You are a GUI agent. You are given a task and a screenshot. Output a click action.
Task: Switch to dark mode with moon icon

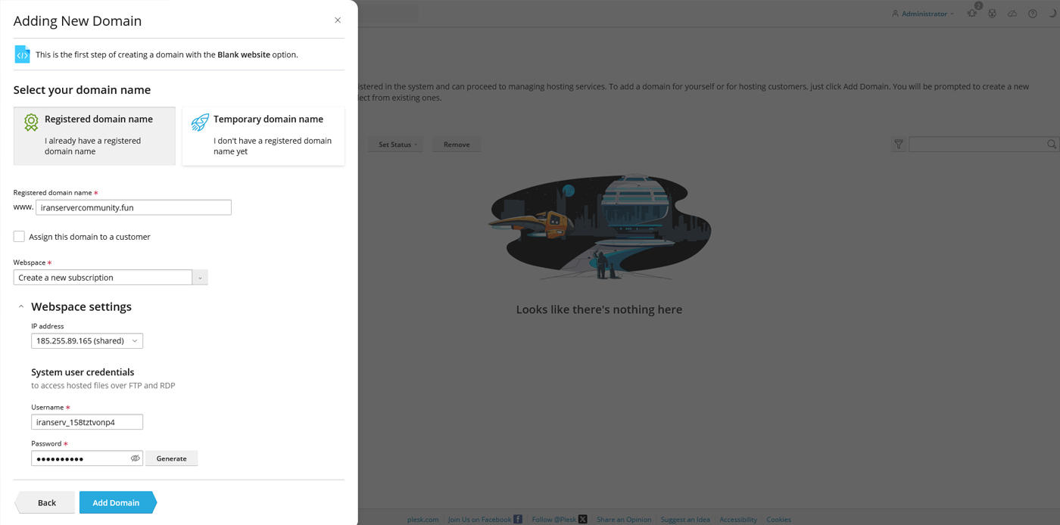click(1052, 14)
